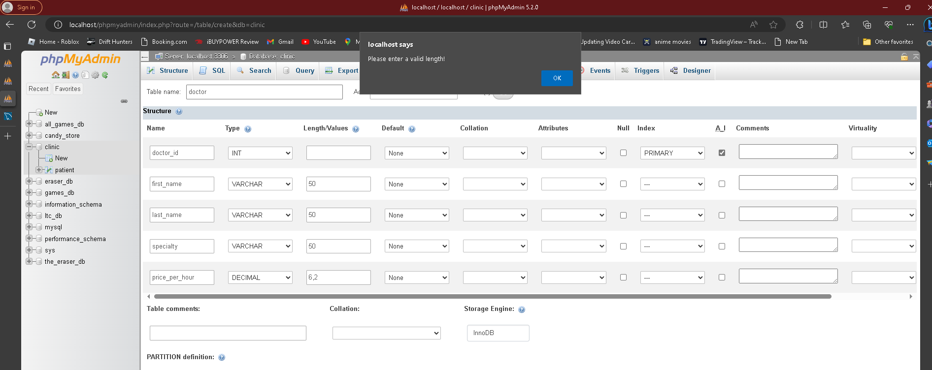Uncheck the A_I checkbox for doctor_id
Screen dimensions: 932x370
click(722, 153)
